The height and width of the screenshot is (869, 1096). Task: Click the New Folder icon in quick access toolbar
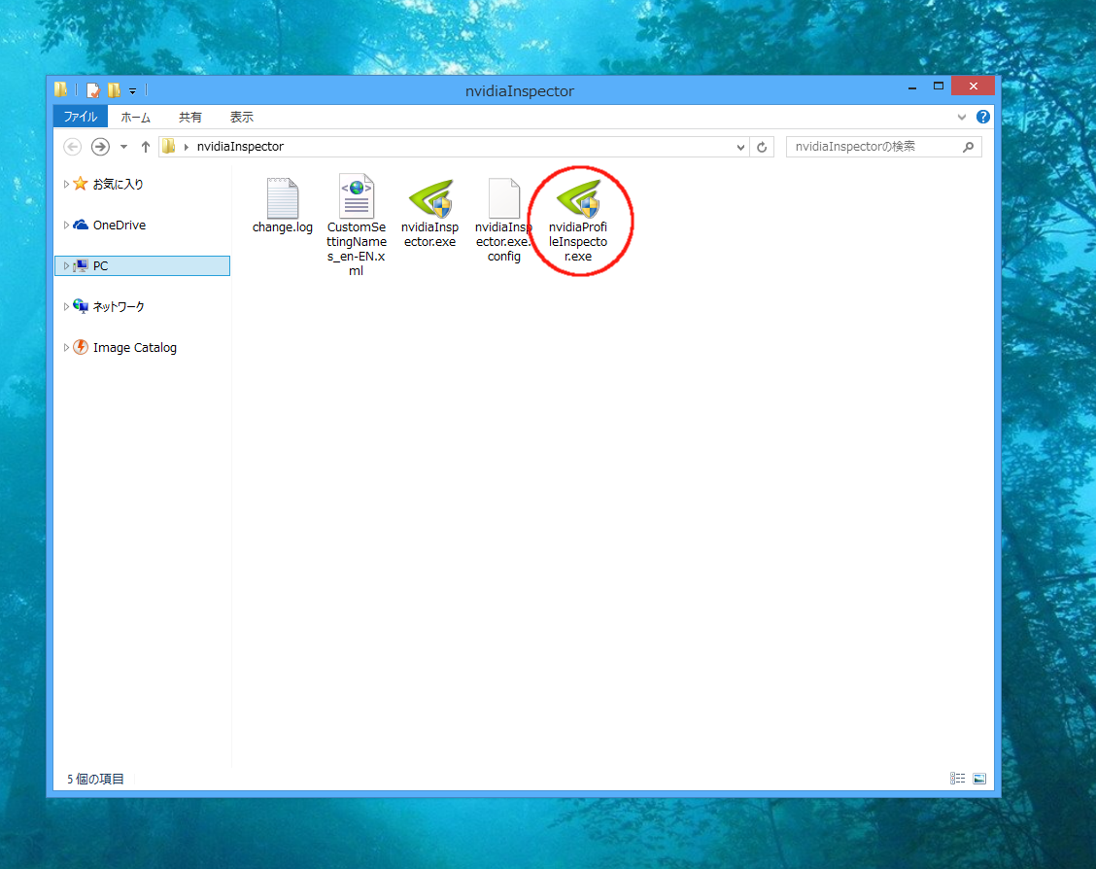click(x=114, y=90)
